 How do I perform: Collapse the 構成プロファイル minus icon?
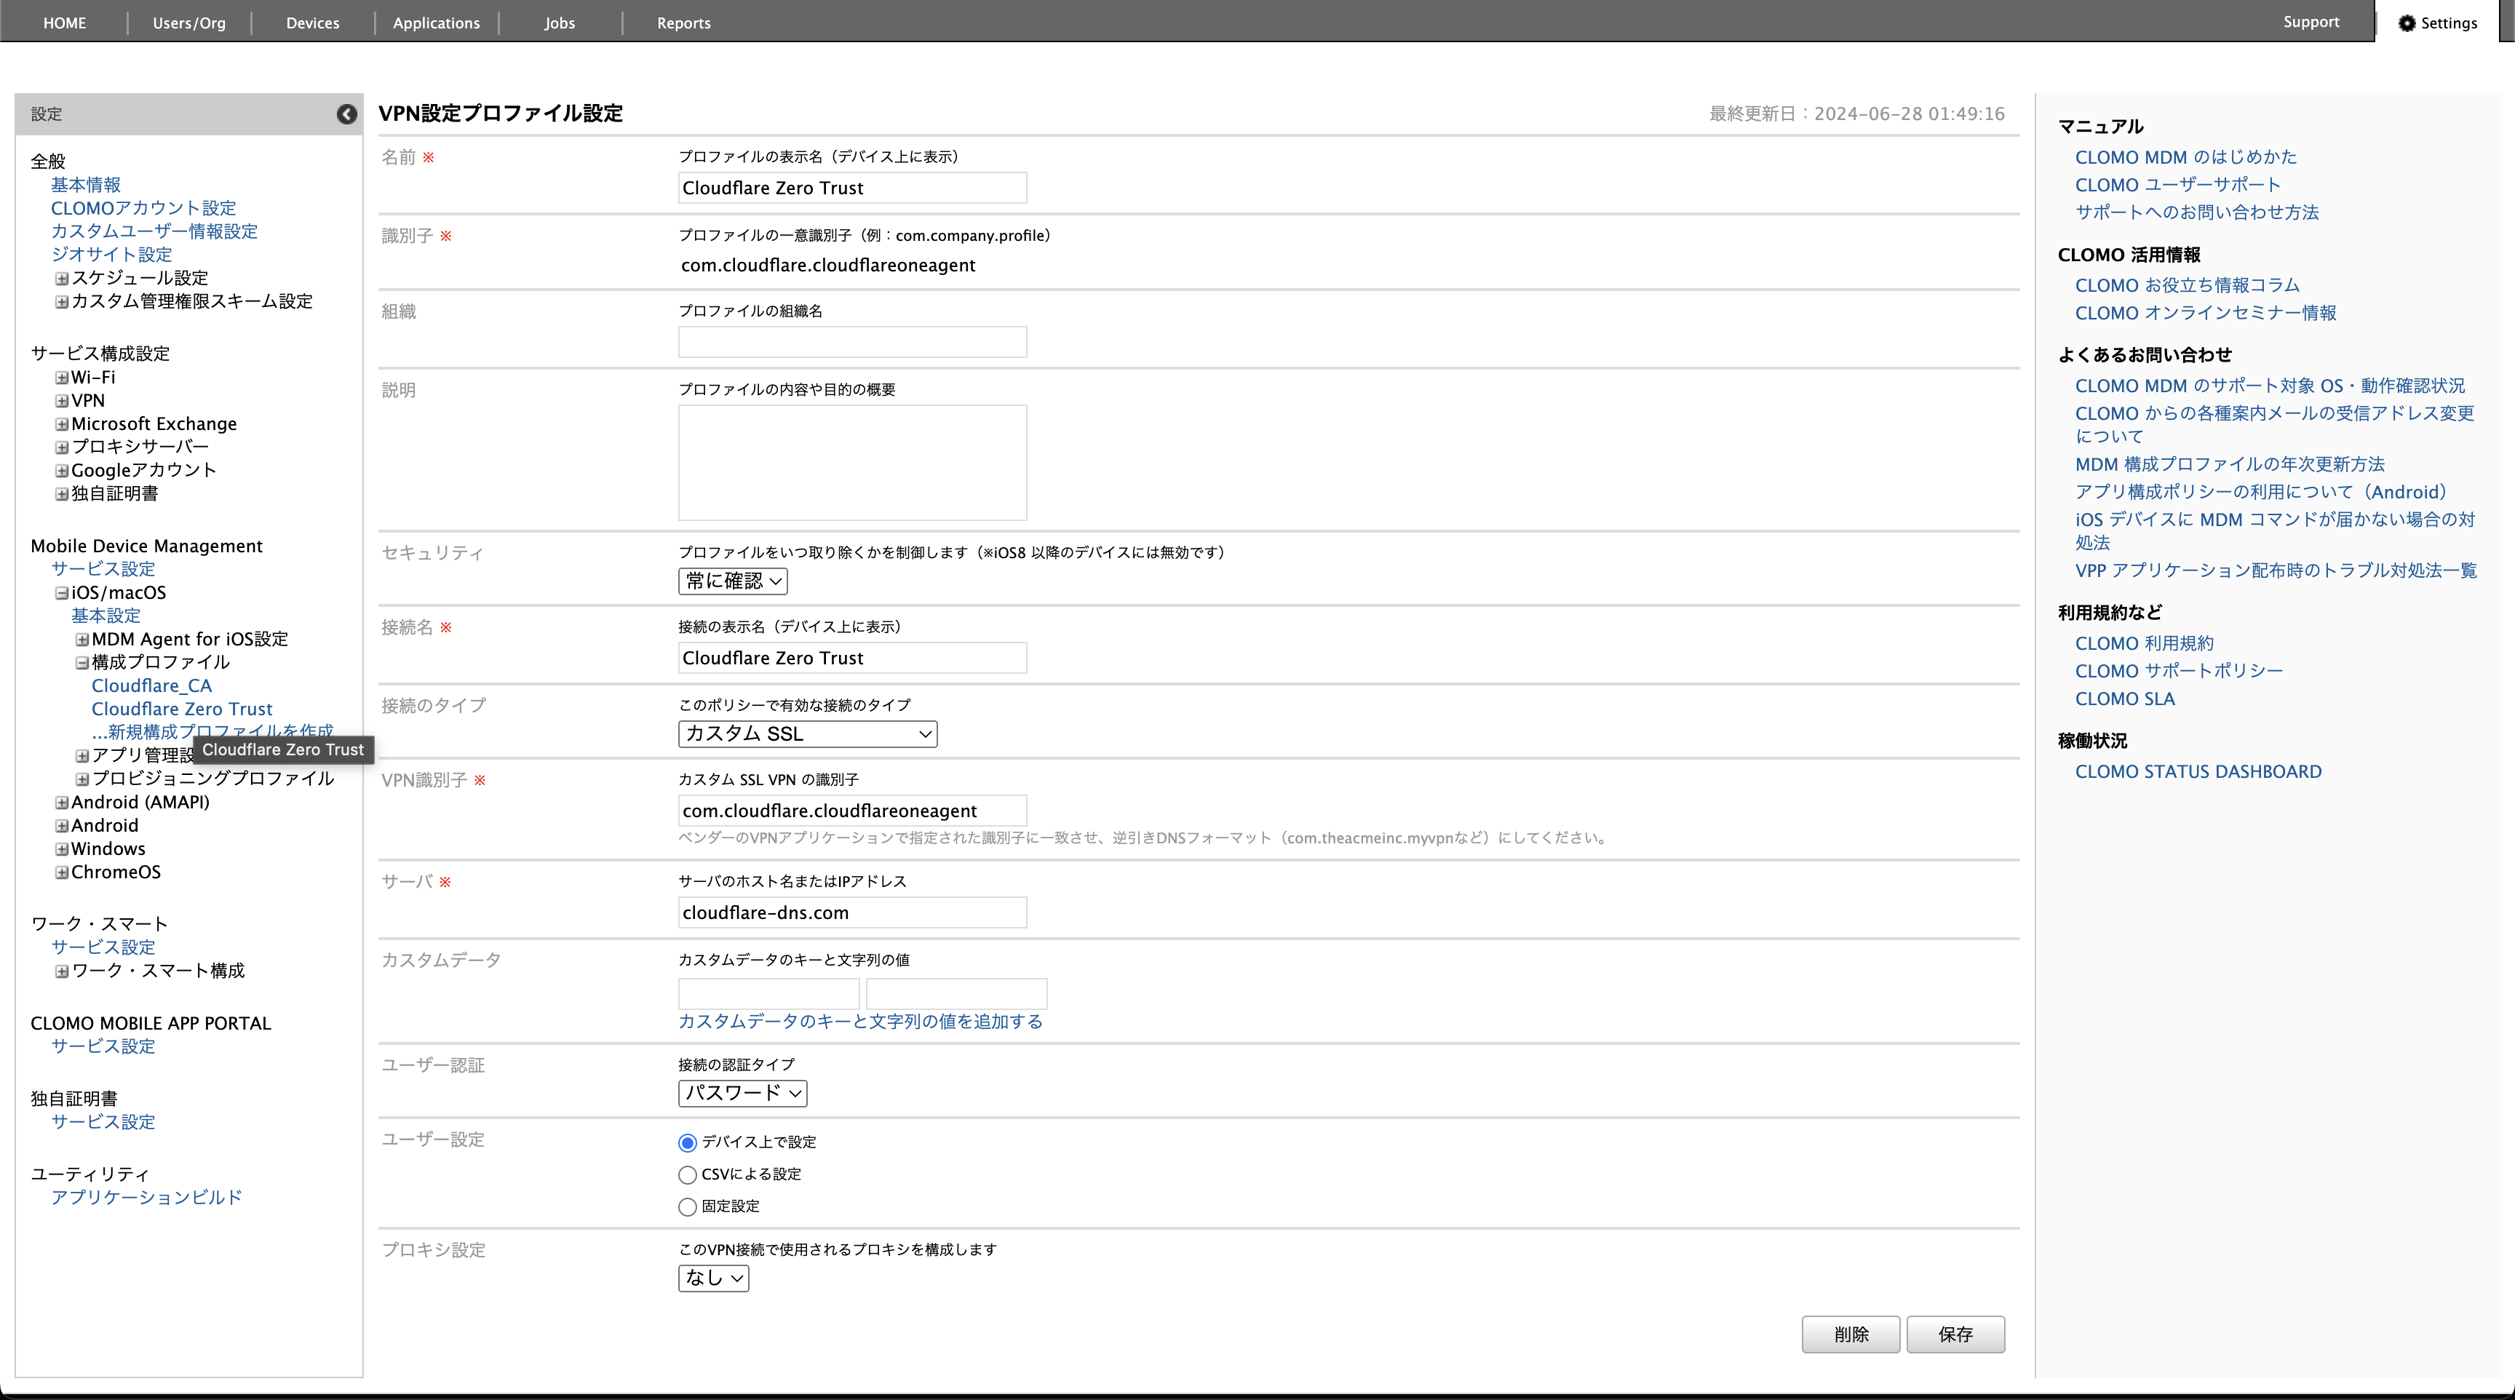pyautogui.click(x=82, y=663)
